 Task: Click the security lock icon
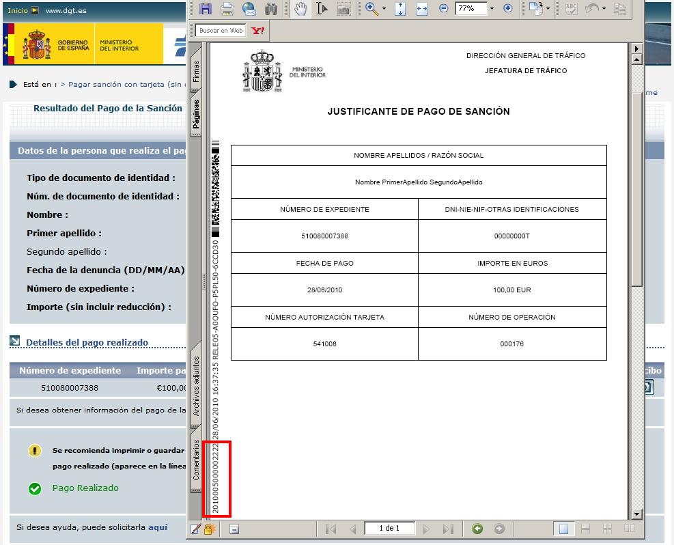point(210,529)
